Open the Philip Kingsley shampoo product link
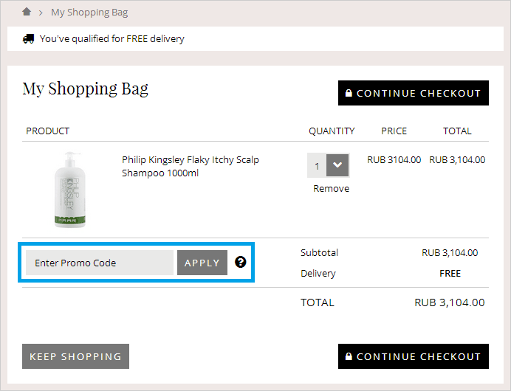Viewport: 511px width, 391px height. pos(191,167)
